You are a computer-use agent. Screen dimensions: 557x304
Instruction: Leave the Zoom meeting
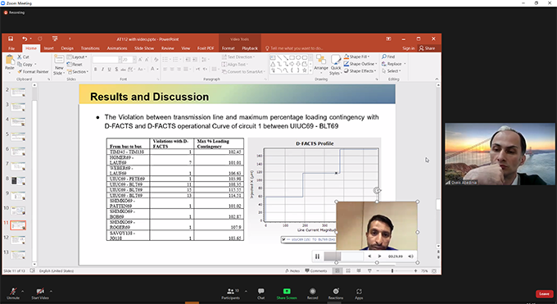click(x=544, y=293)
